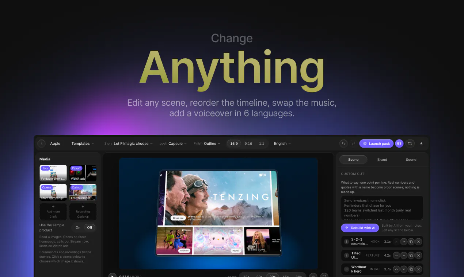464x277 pixels.
Task: Select the 16:9 aspect ratio
Action: click(x=234, y=144)
